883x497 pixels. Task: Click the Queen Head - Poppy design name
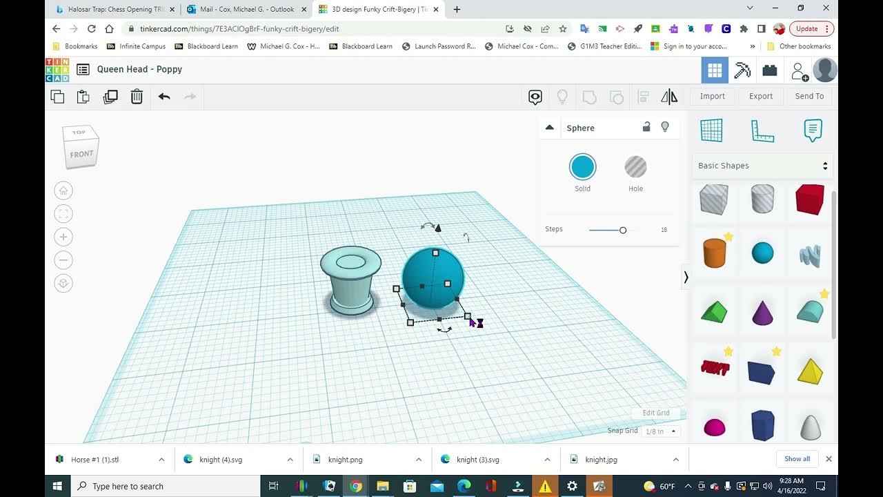[139, 69]
